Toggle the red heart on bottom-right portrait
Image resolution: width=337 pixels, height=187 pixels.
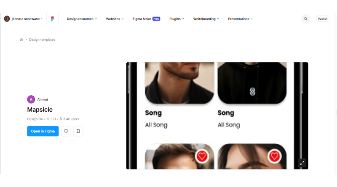pos(275,156)
